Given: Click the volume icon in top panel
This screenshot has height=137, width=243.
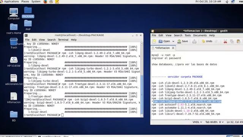Looking at the screenshot, I should (x=227, y=2).
